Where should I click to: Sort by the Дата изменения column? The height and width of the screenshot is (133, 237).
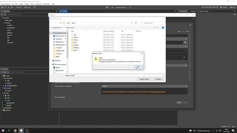click(109, 31)
